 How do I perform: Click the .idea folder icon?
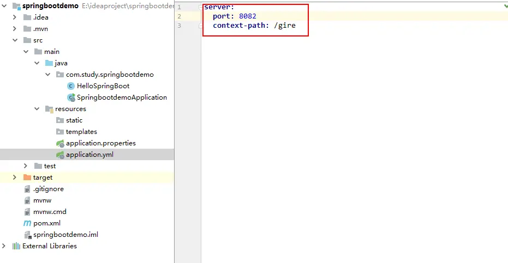point(27,17)
